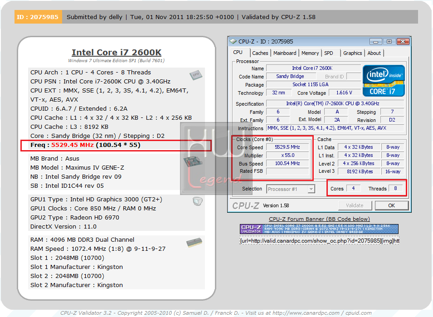Viewport: 433px width, 317px height.
Task: Open the Intel Core i7 2600K heading link
Action: coord(117,52)
